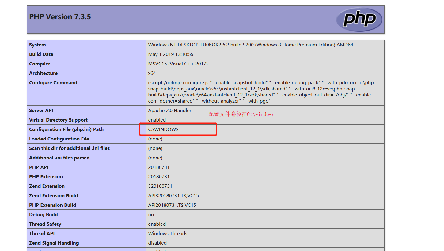Click the Configuration File (php.ini) Path label

tap(66, 129)
